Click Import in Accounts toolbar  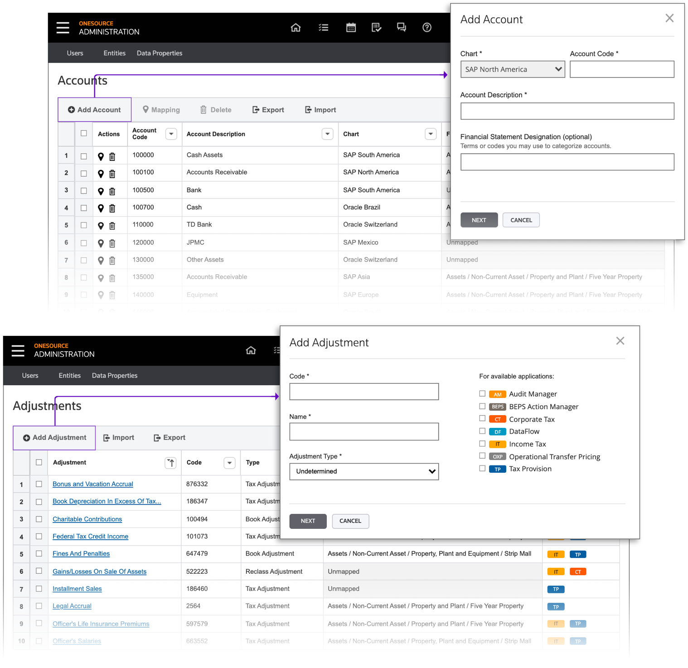320,110
